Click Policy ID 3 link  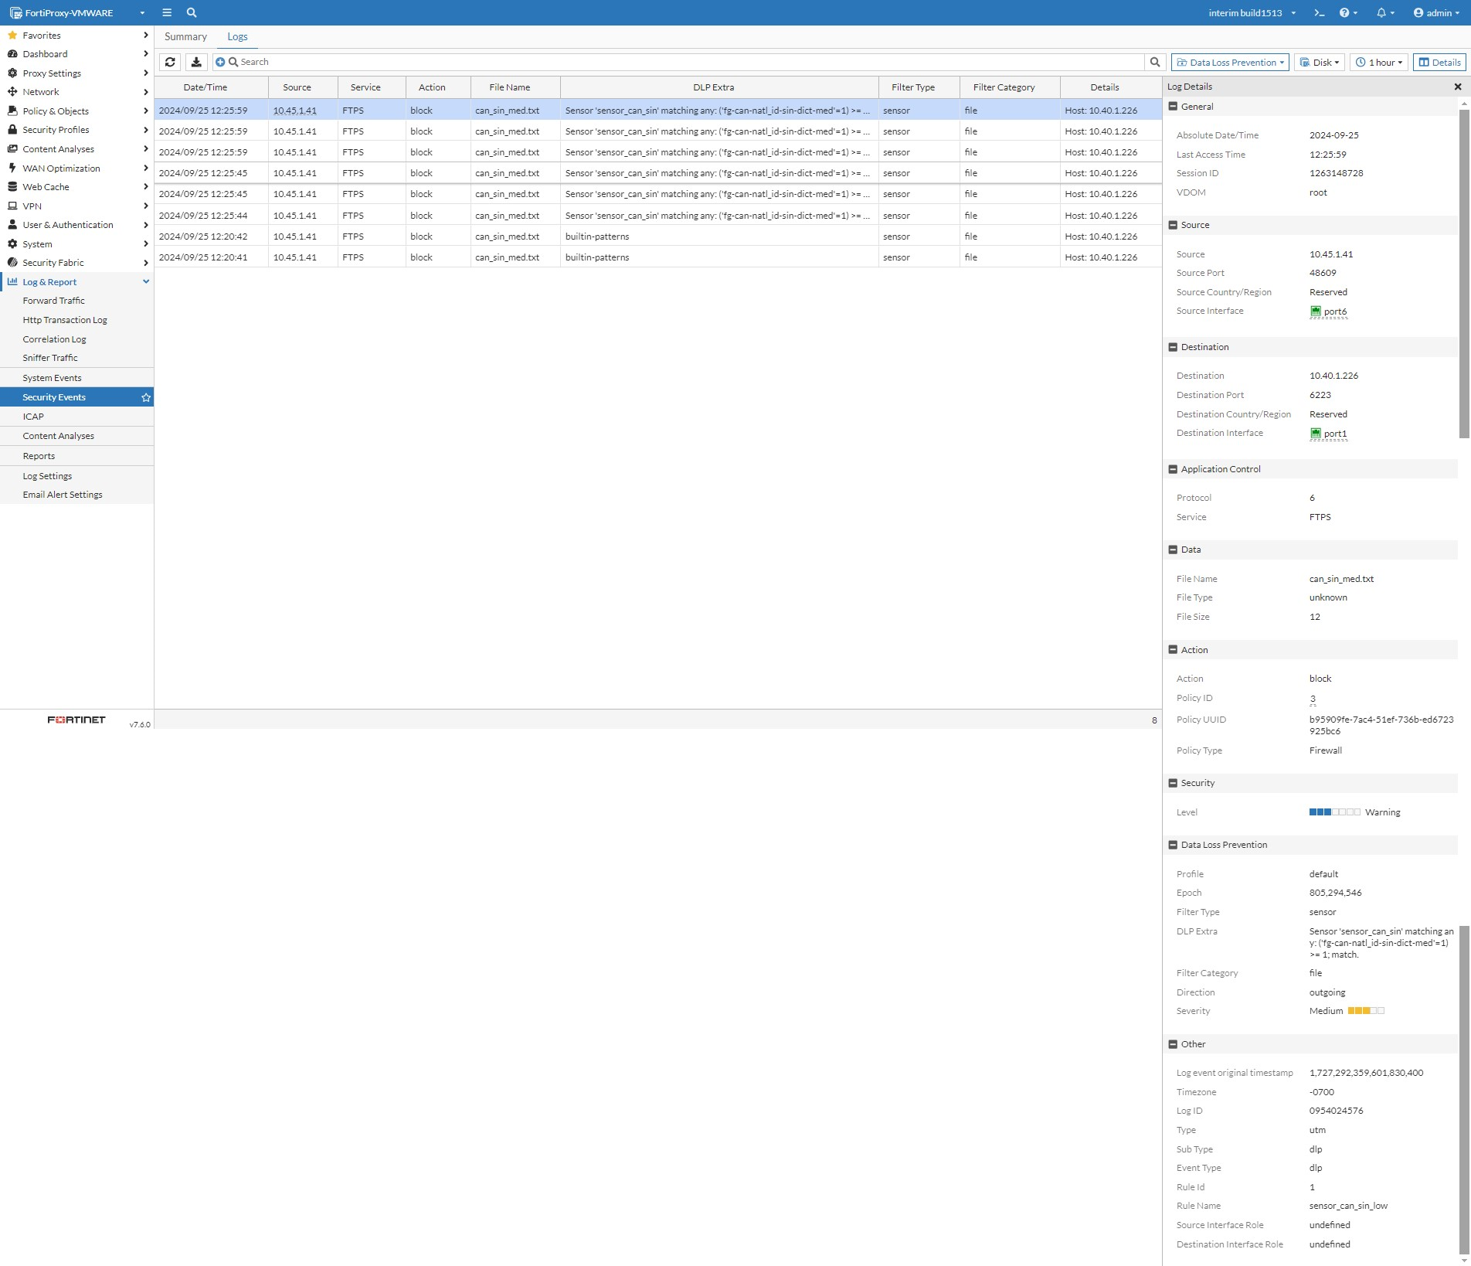coord(1312,699)
